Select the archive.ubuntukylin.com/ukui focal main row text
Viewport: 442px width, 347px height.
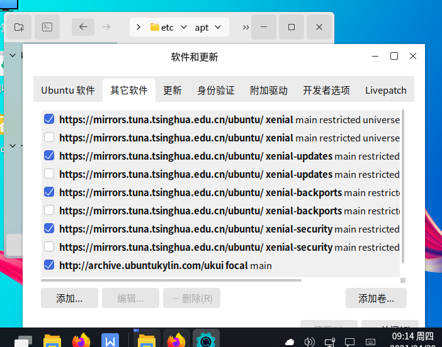(x=166, y=265)
